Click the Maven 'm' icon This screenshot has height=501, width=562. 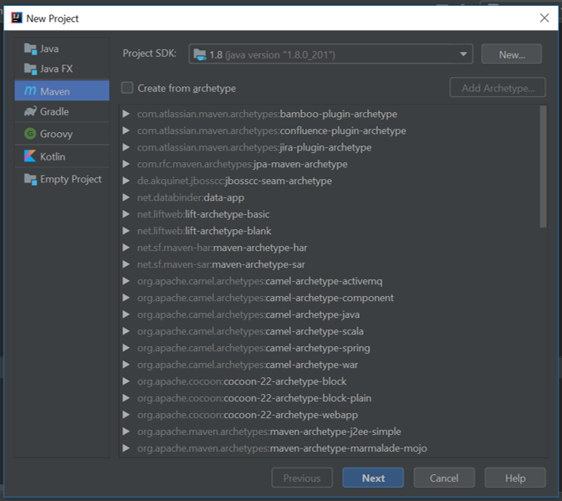pyautogui.click(x=30, y=91)
